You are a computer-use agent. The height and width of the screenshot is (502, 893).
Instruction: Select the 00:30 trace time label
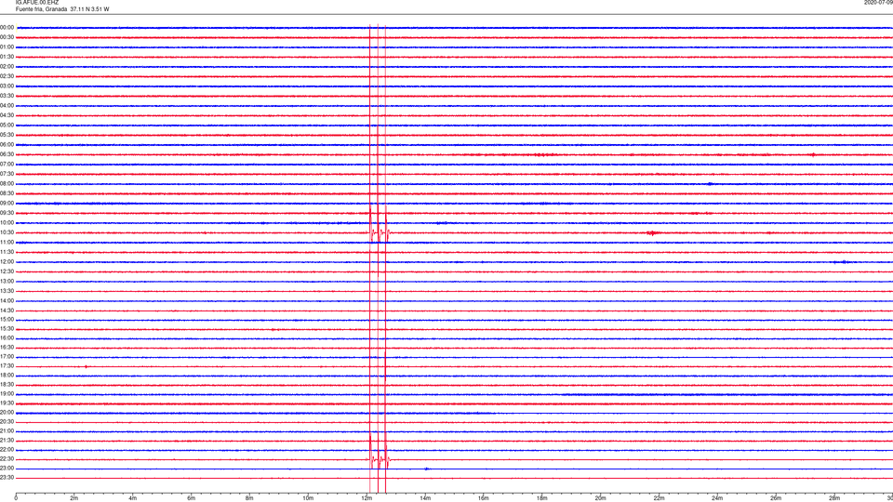[x=7, y=37]
